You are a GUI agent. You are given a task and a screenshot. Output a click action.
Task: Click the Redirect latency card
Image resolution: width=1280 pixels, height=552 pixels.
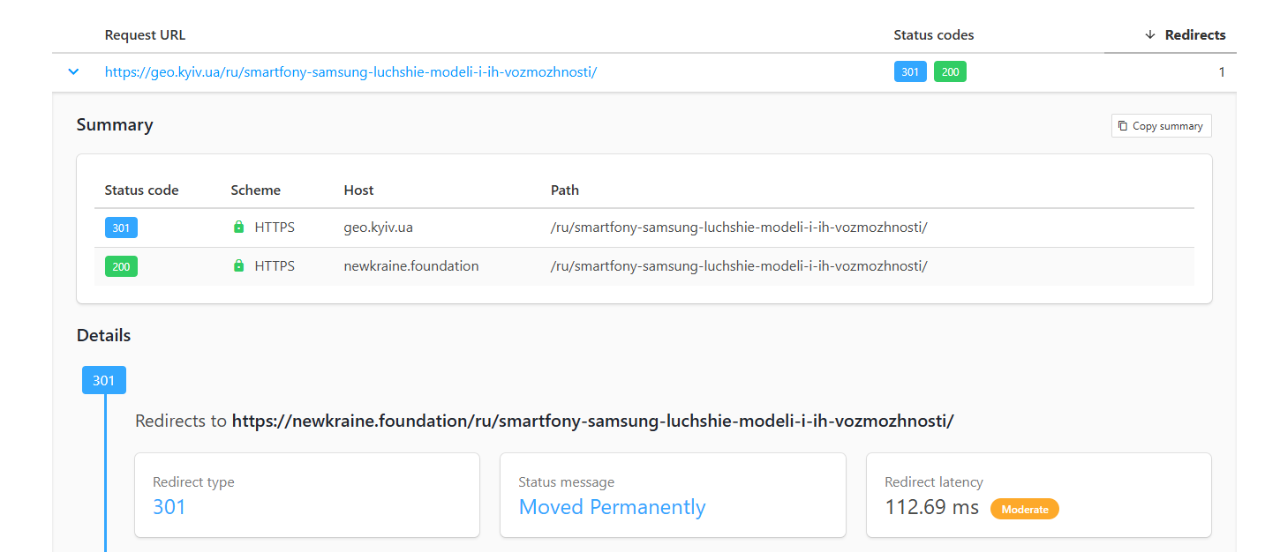(1038, 495)
